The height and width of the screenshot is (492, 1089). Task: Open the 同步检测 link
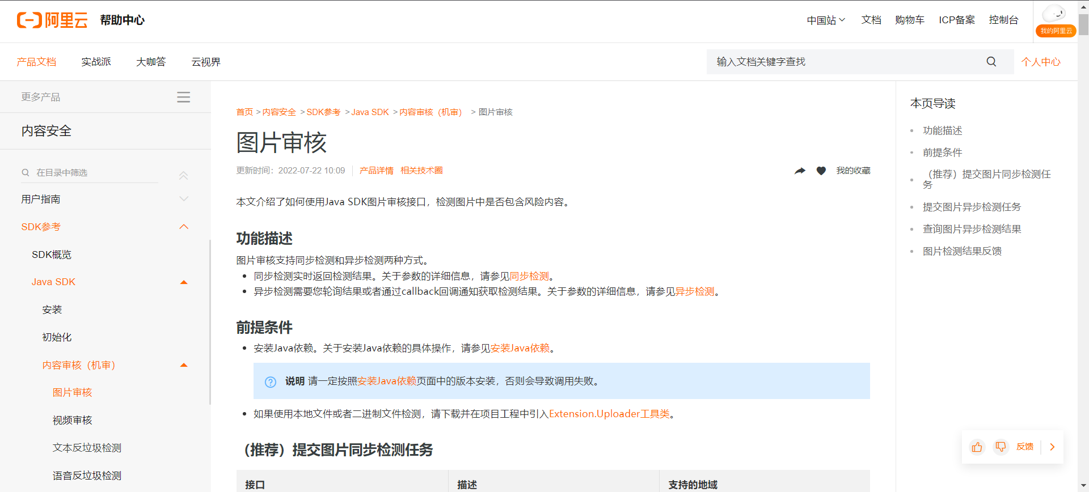click(x=529, y=276)
